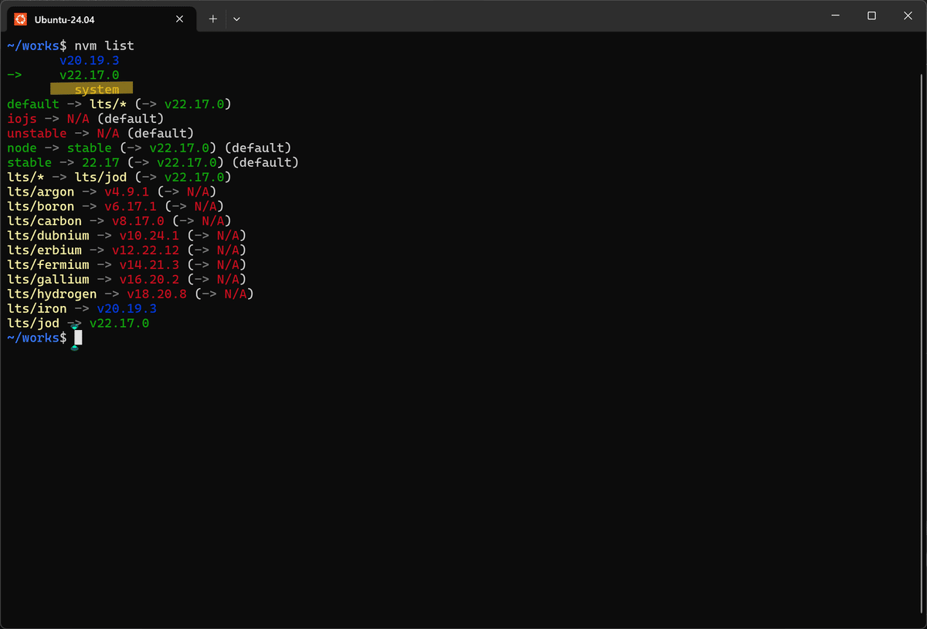Open a new tab with the plus icon

coord(213,19)
